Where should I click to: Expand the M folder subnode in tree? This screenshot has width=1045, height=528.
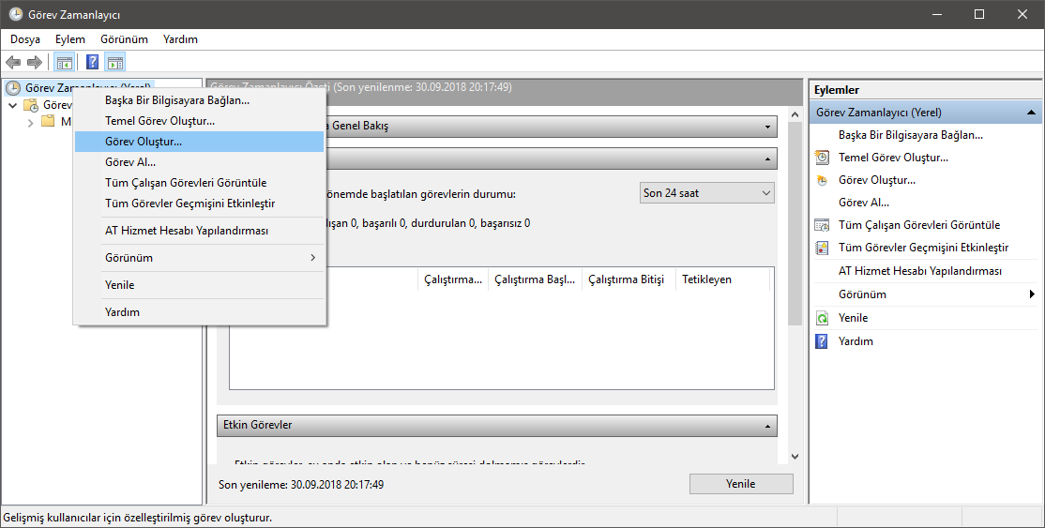30,123
